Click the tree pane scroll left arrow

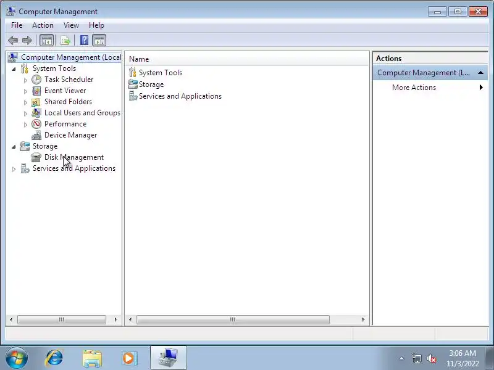pos(11,319)
